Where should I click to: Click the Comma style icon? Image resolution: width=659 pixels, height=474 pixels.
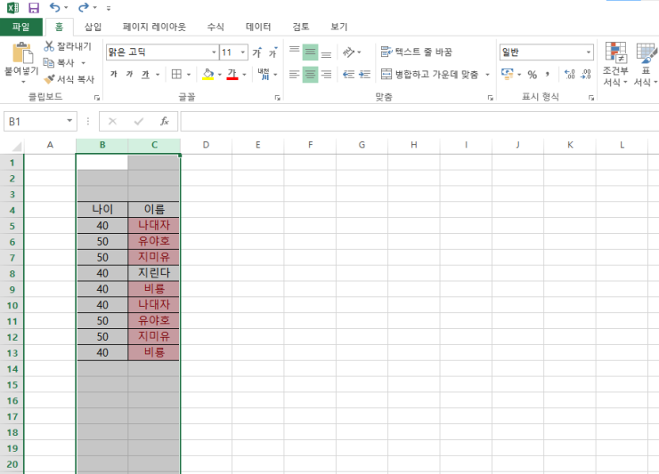tap(547, 75)
